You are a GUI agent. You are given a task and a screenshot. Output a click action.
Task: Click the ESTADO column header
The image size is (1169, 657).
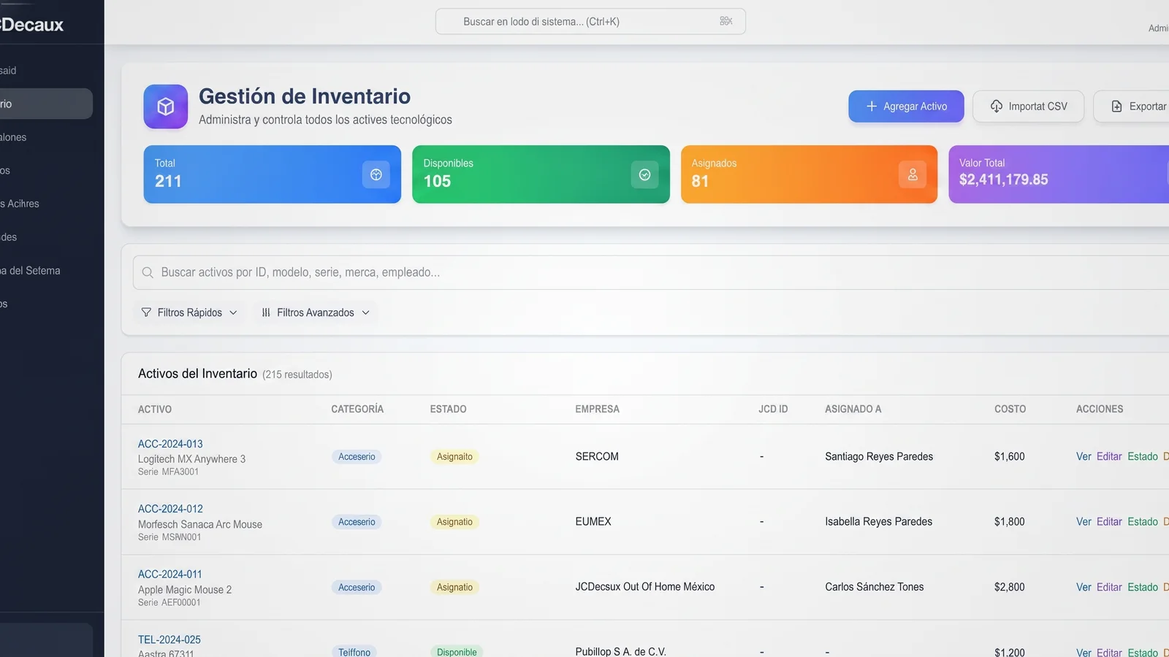[448, 410]
